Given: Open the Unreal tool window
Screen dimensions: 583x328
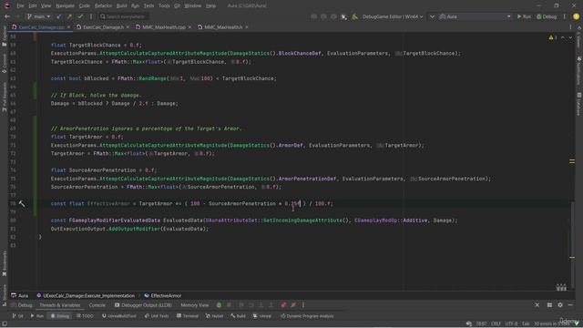Looking at the screenshot, I should [x=262, y=316].
